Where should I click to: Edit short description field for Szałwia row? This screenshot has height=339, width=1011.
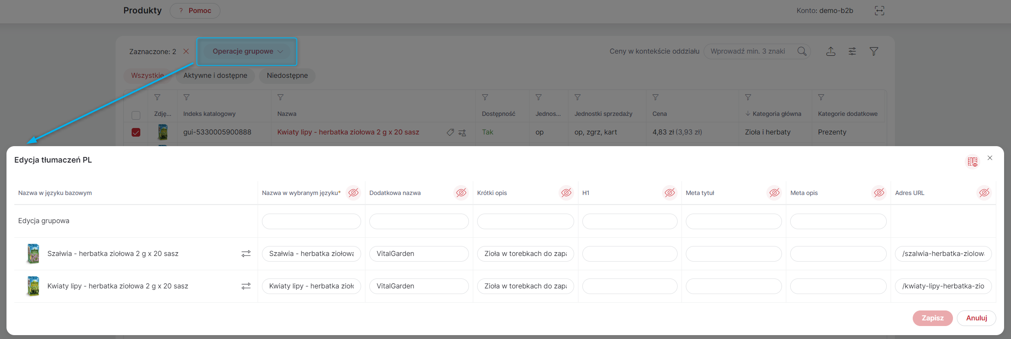coord(526,254)
